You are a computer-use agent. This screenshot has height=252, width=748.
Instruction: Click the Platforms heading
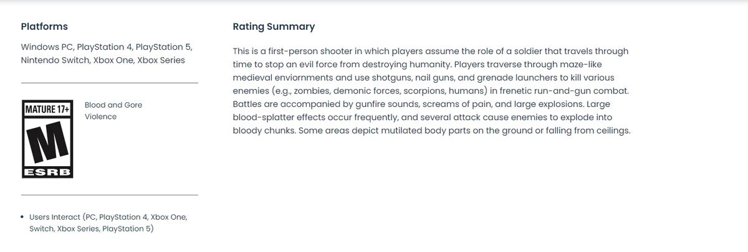(44, 26)
